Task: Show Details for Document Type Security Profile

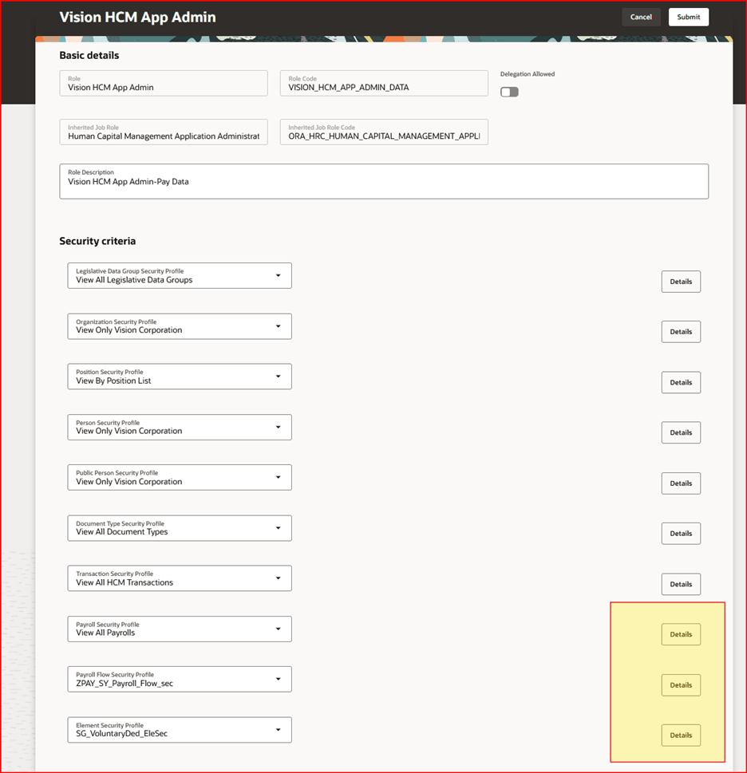Action: pos(681,534)
